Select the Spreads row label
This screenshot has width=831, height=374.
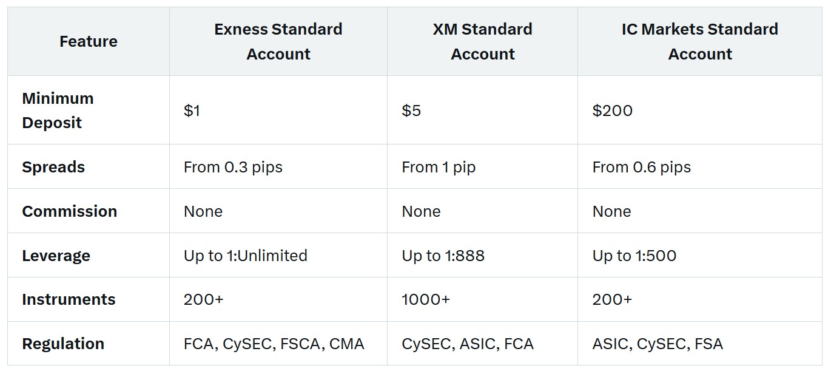53,167
